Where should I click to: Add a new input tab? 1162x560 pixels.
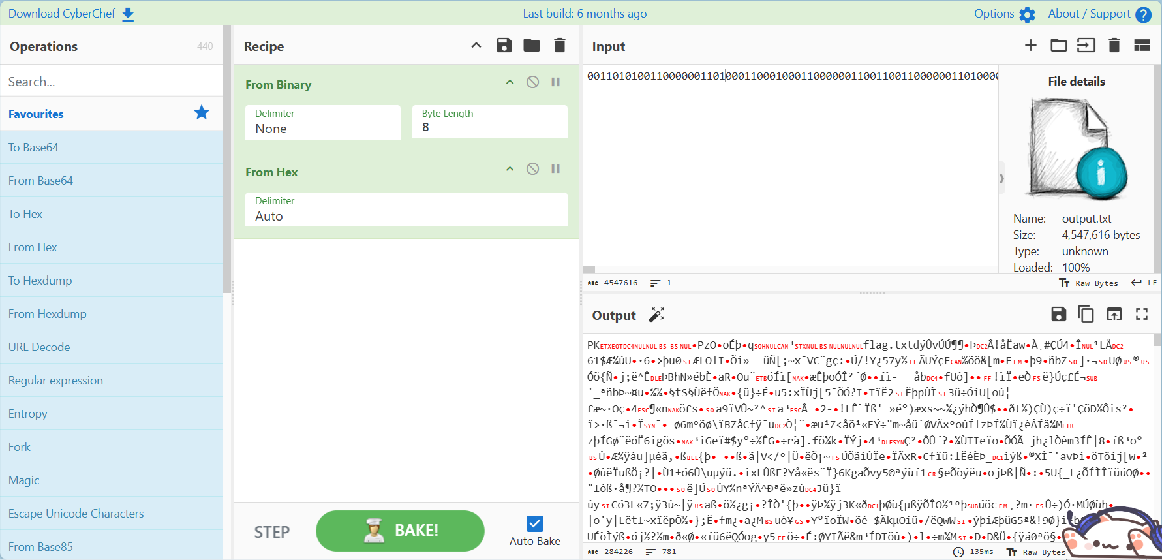point(1031,45)
